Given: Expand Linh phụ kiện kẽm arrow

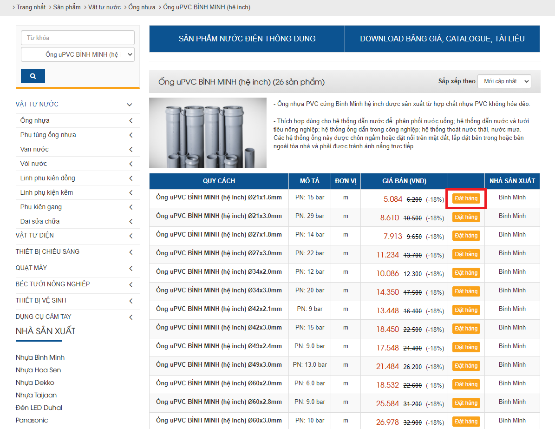Looking at the screenshot, I should [131, 193].
